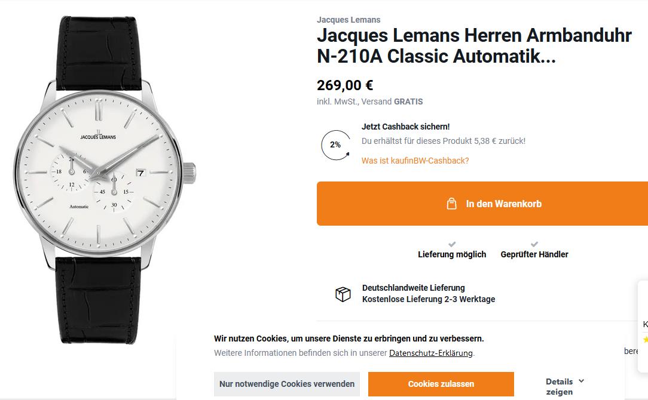Click the shopping bag icon in the cart button
Viewport: 648px width, 400px height.
click(x=452, y=204)
